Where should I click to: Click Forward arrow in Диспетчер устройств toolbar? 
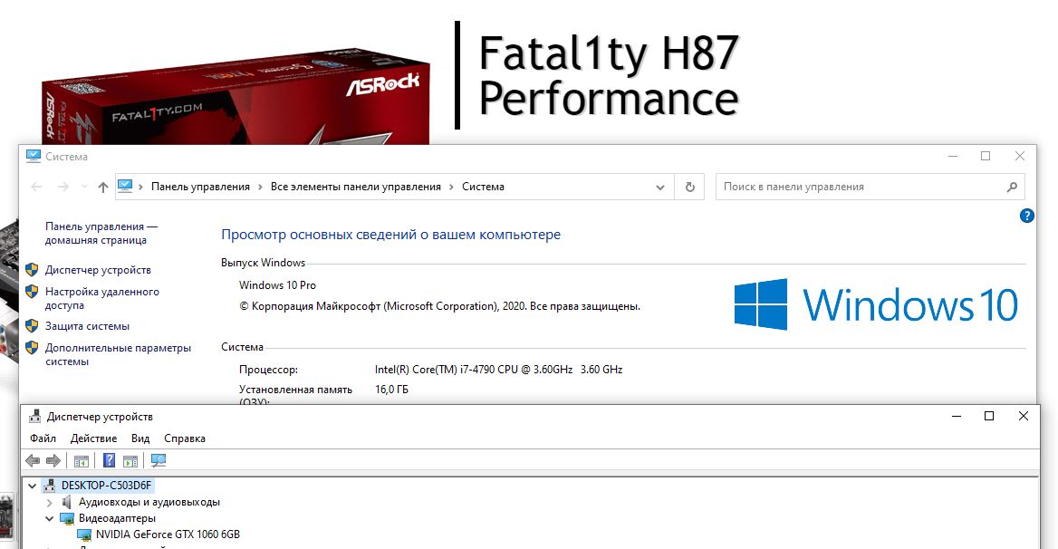53,460
